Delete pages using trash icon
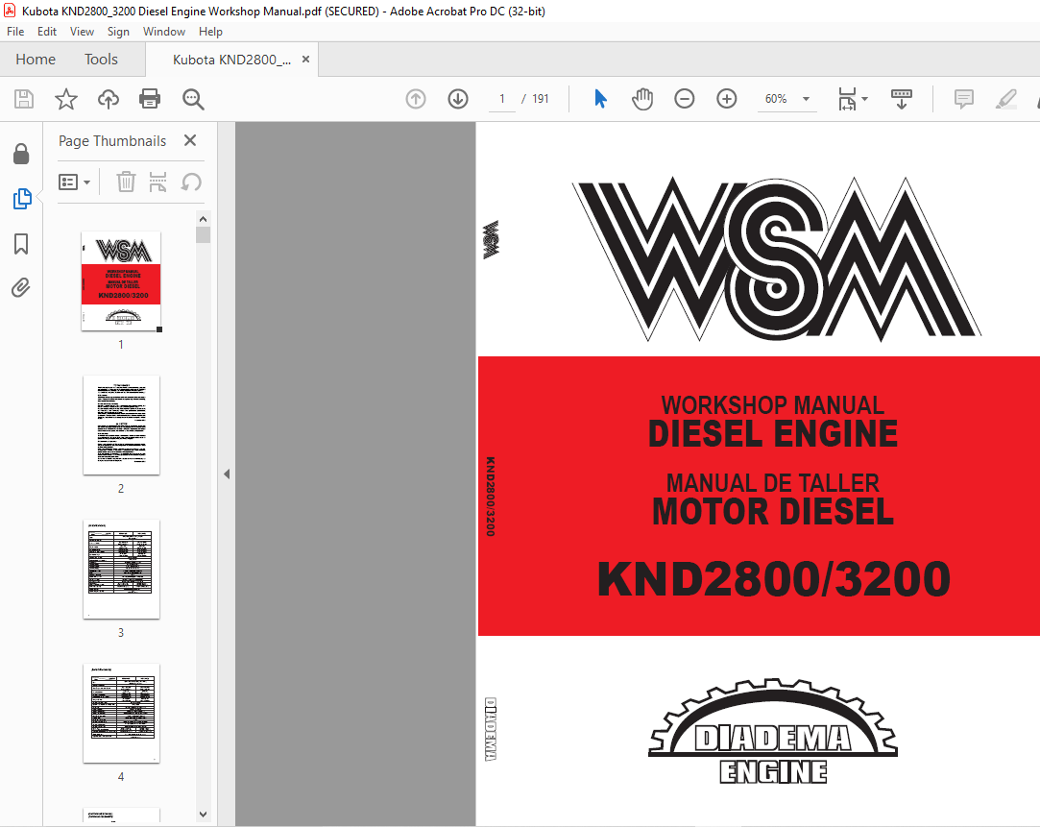The width and height of the screenshot is (1040, 827). click(126, 182)
